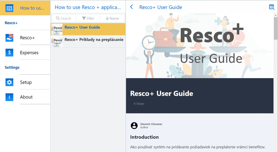The image size is (278, 152).
Task: Click the Resco+ section header in sidebar
Action: click(x=11, y=23)
